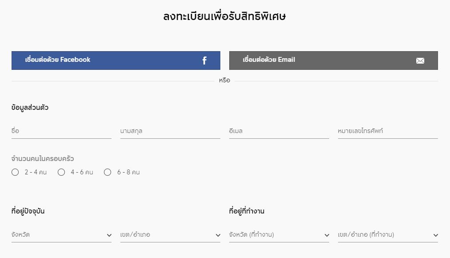This screenshot has height=258, width=450.
Task: Click into the นามสกุล surname field
Action: (x=170, y=131)
